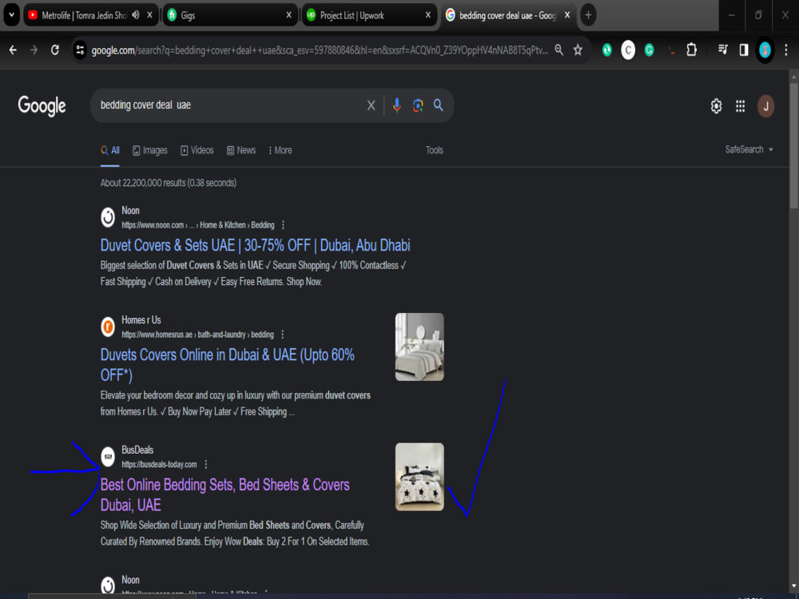Open the media control icon

click(722, 50)
